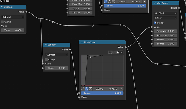
Task: Edit Value 0.600 on Subtract node at window edge
Action: (13, 30)
